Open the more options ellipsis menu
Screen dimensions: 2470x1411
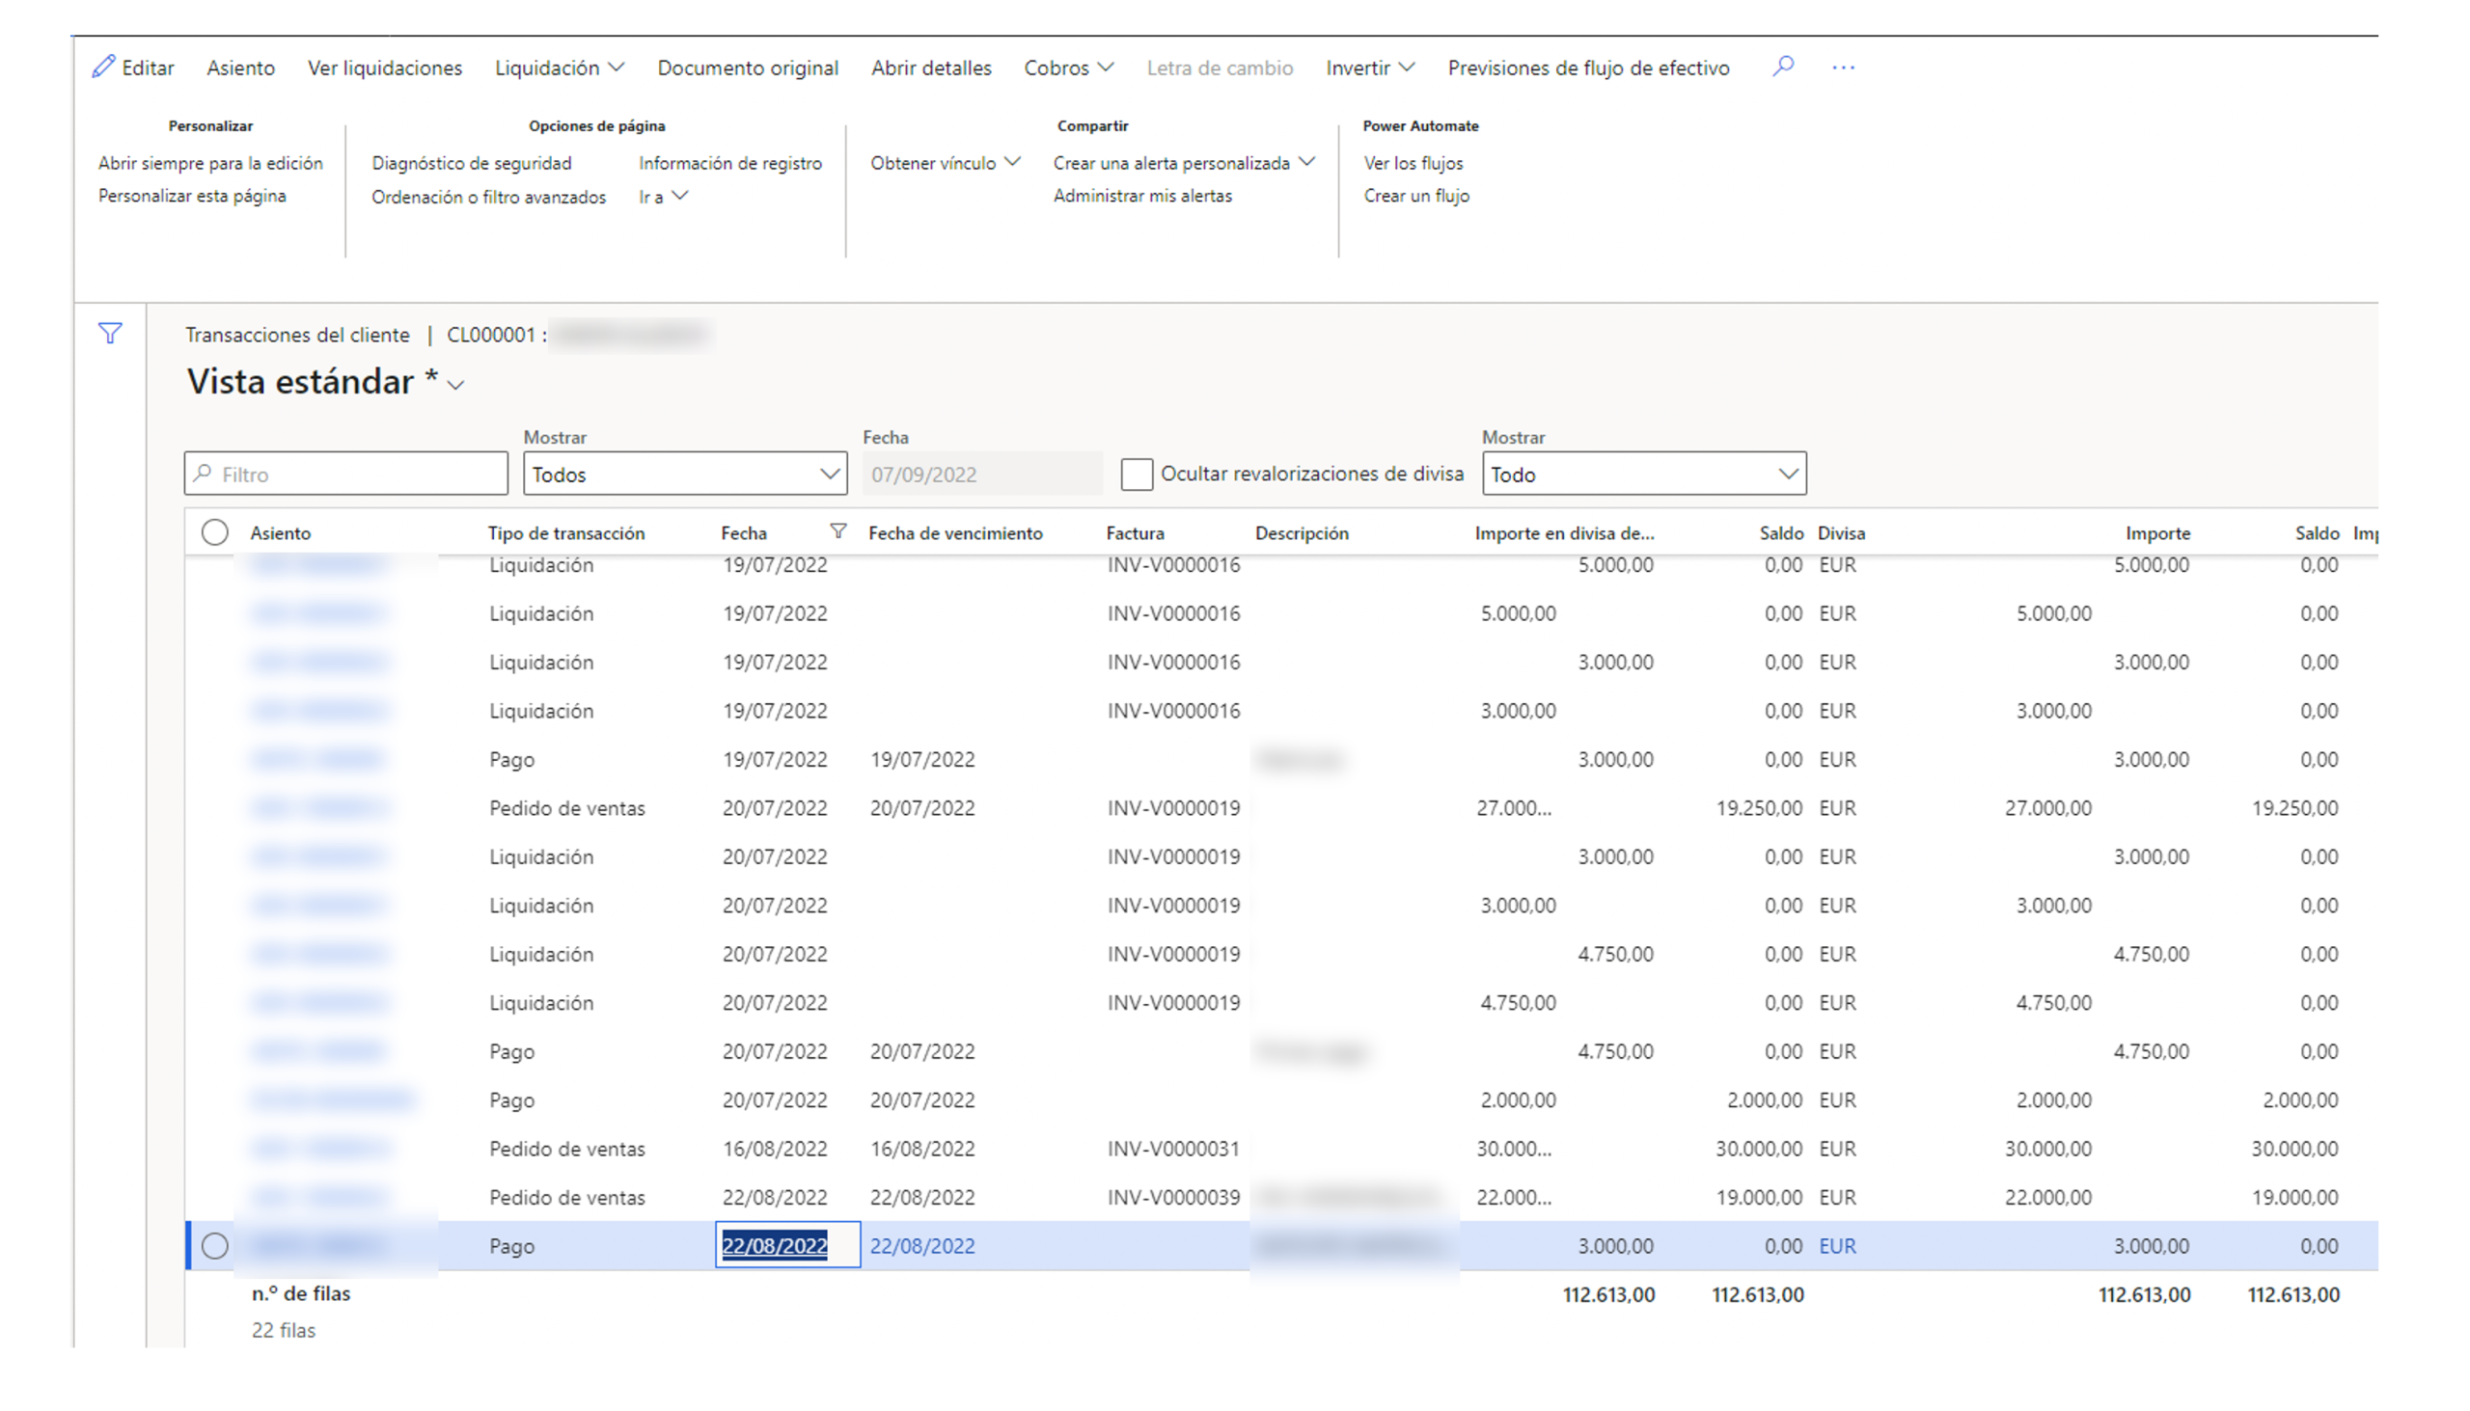[x=1844, y=67]
